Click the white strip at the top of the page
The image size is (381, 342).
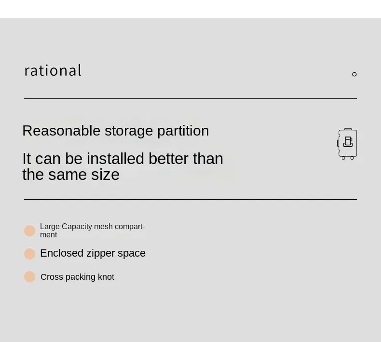[190, 9]
